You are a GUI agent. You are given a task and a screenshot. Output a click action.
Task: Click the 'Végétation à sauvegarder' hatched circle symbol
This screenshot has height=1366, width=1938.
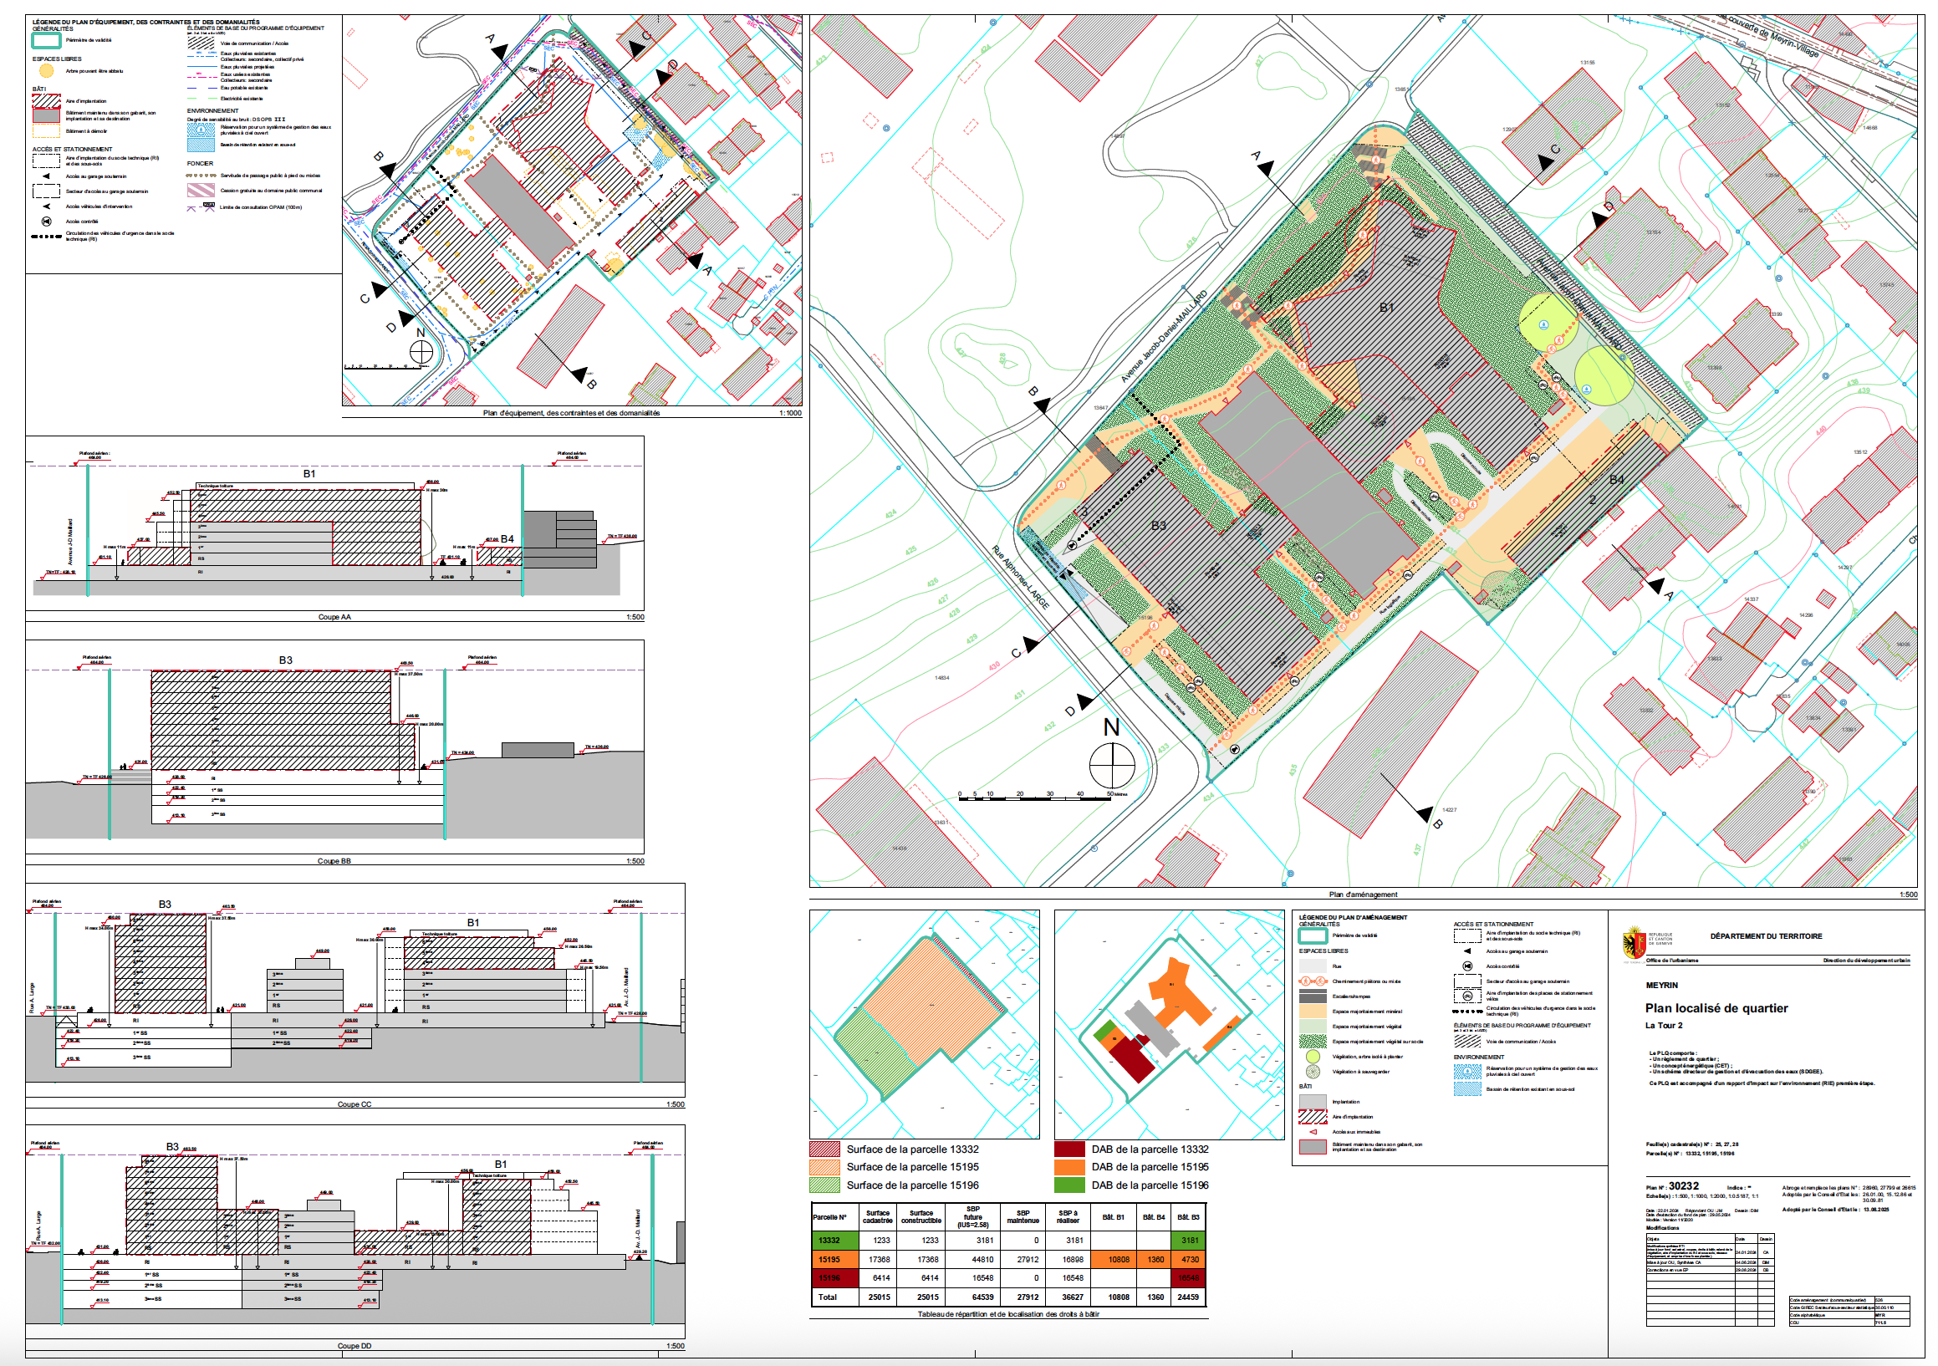pos(1313,1072)
